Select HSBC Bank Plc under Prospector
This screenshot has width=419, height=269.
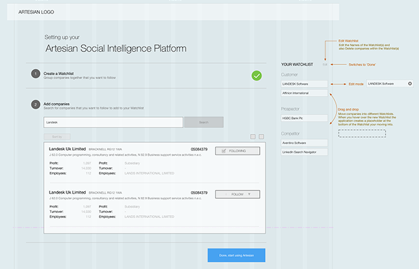coord(304,118)
